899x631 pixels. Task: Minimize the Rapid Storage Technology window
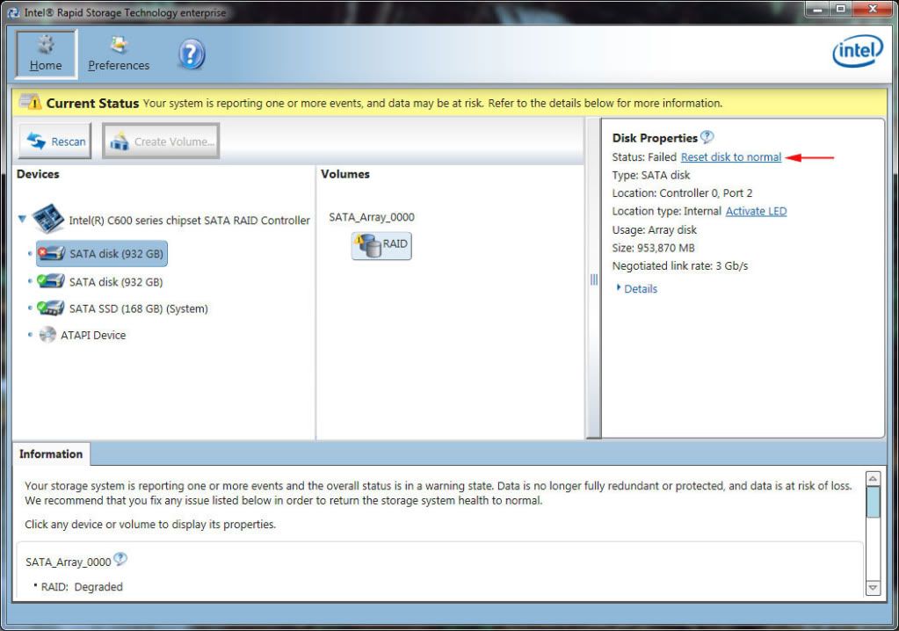(x=817, y=9)
